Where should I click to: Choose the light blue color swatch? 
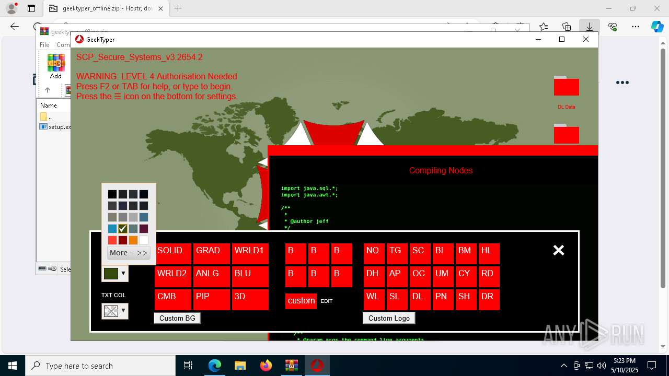coord(112,229)
